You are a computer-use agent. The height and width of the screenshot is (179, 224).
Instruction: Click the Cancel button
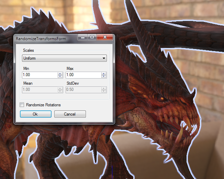point(70,114)
